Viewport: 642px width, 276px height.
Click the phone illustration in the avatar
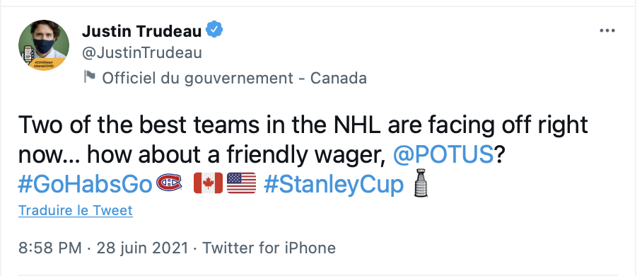pos(28,53)
